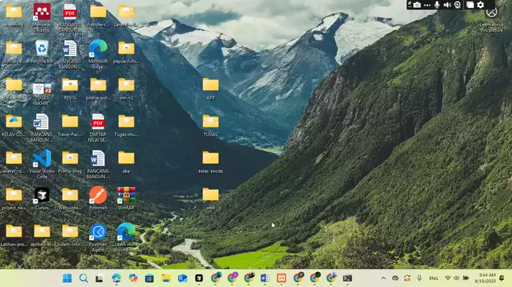Toggle webcam in the recording toolbar
Viewport: 512px width, 287px height.
457,5
